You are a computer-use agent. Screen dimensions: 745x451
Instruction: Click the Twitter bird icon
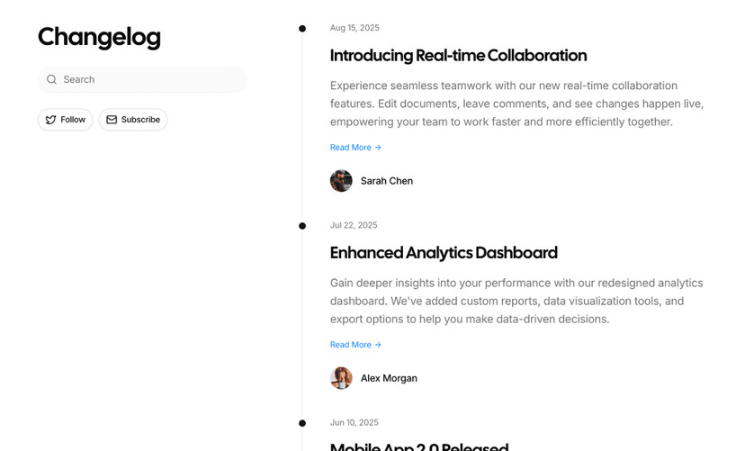click(x=50, y=120)
